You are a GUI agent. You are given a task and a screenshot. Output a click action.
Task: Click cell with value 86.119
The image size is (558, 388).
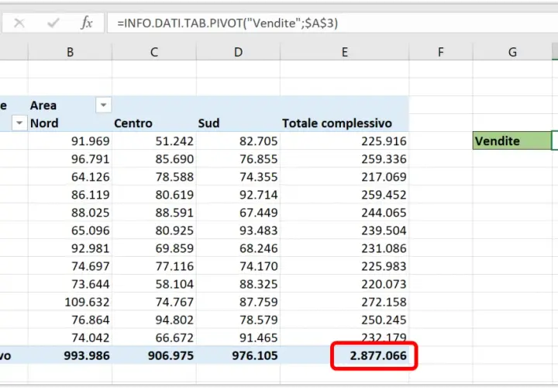pyautogui.click(x=70, y=195)
